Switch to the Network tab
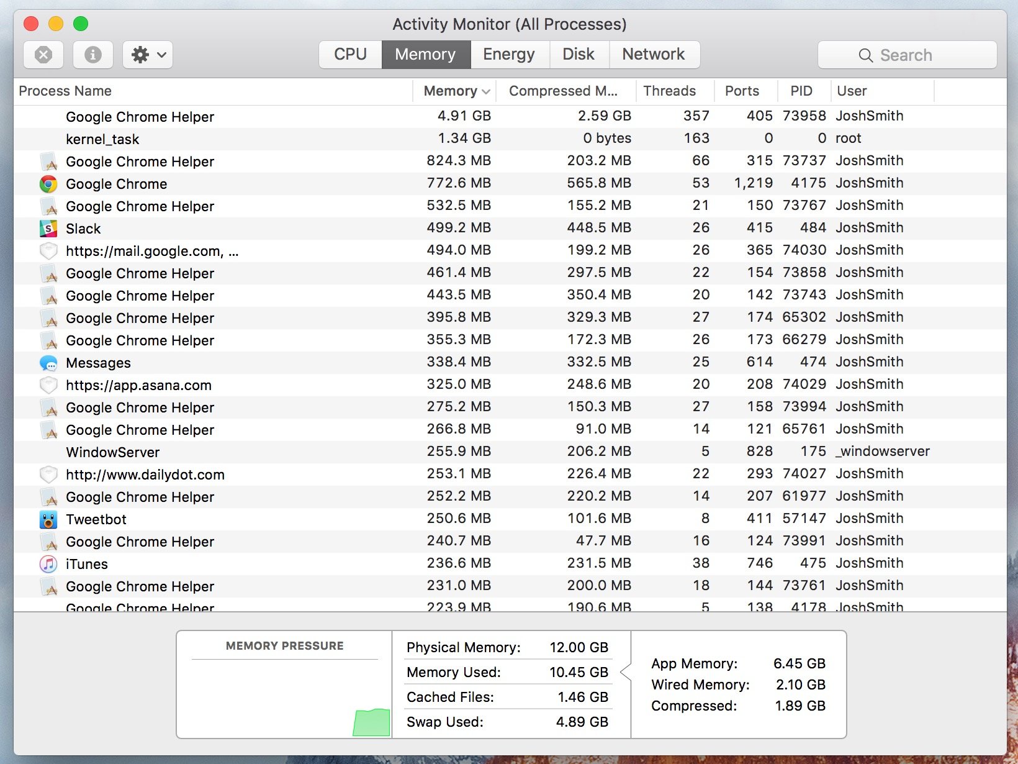 pyautogui.click(x=654, y=54)
